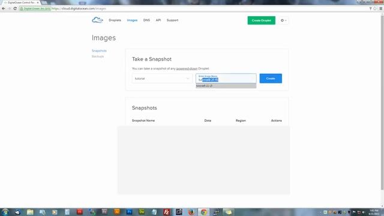Viewport: 384px width, 216px height.
Task: Select the Backups sidebar link
Action: [x=98, y=56]
